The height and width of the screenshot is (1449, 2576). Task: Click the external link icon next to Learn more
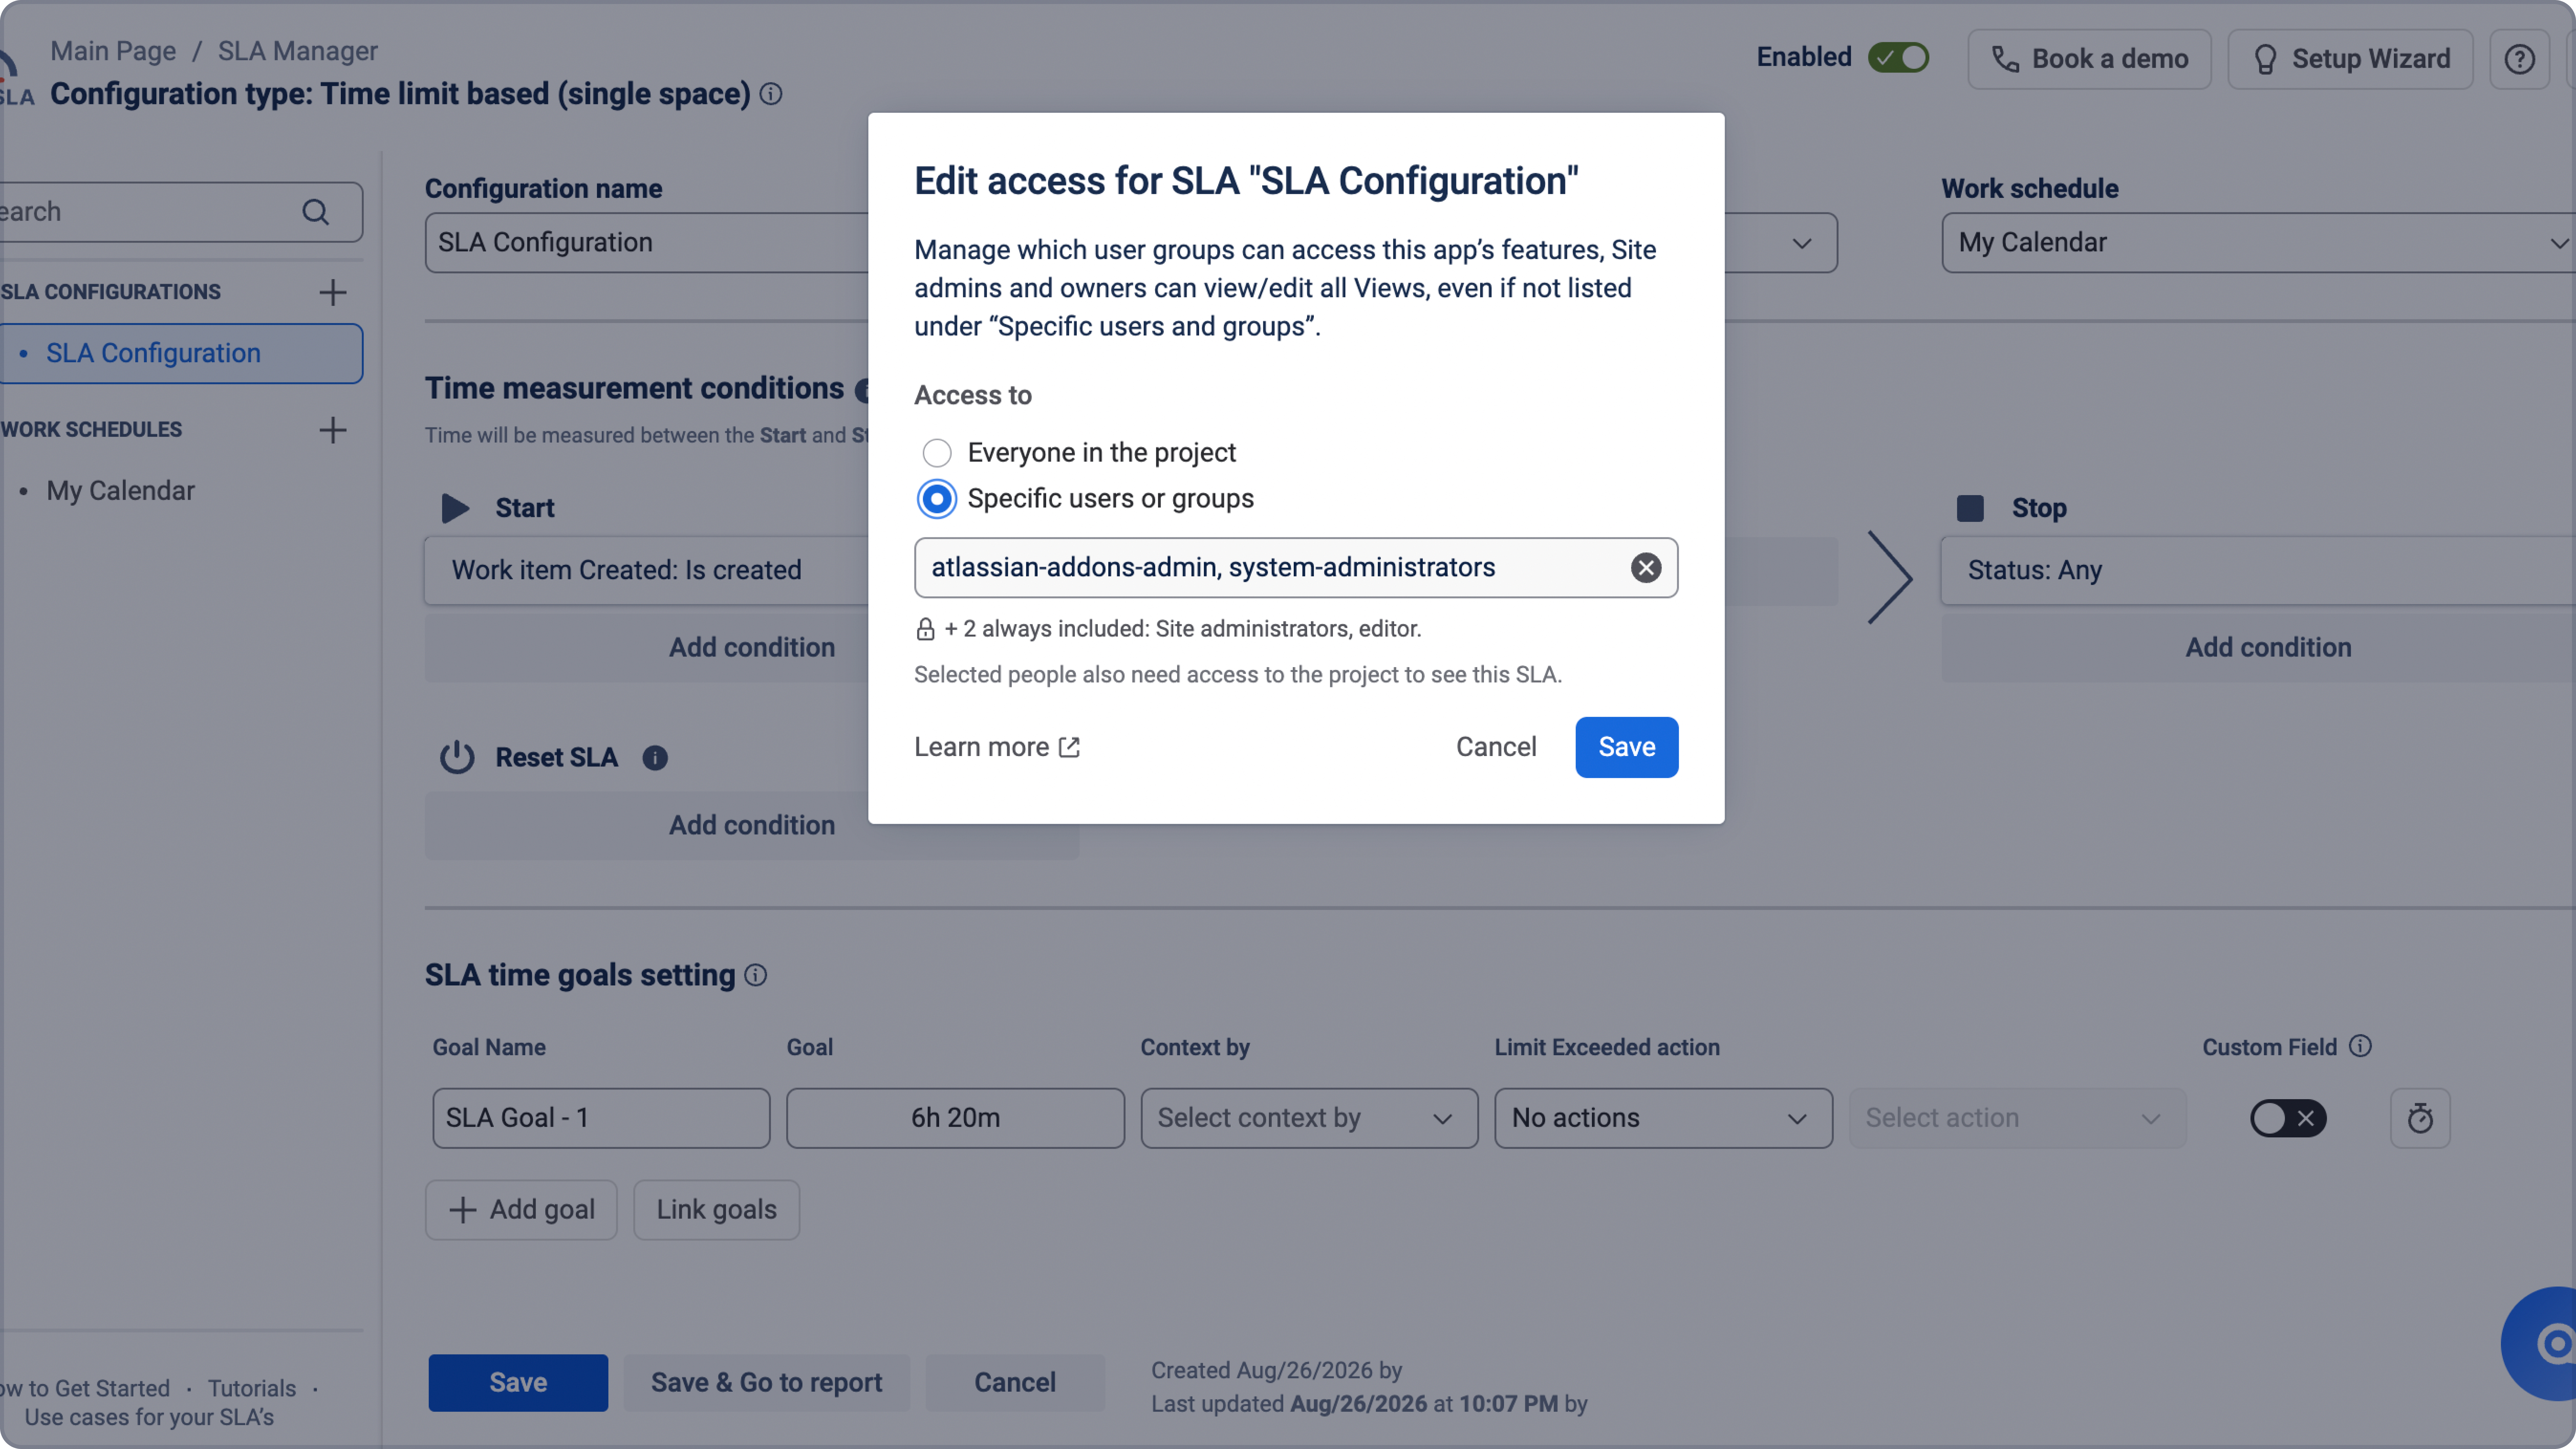point(1069,747)
